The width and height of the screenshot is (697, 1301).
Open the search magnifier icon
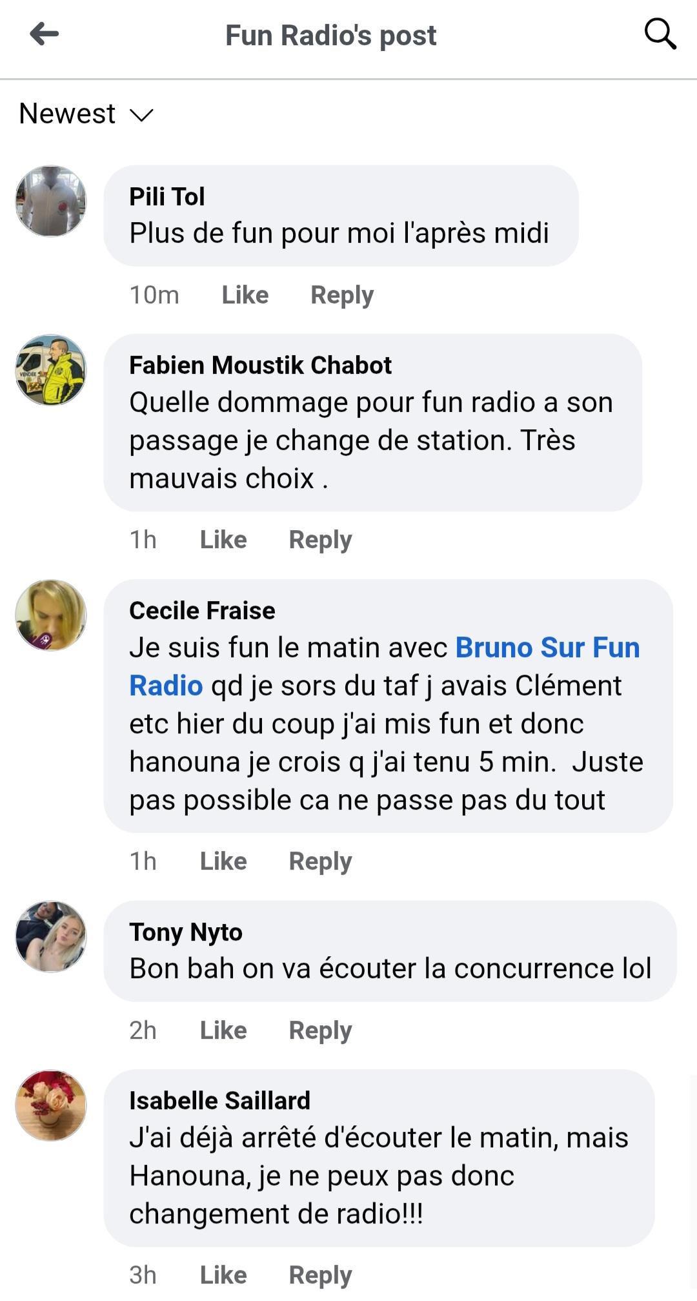coord(660,34)
